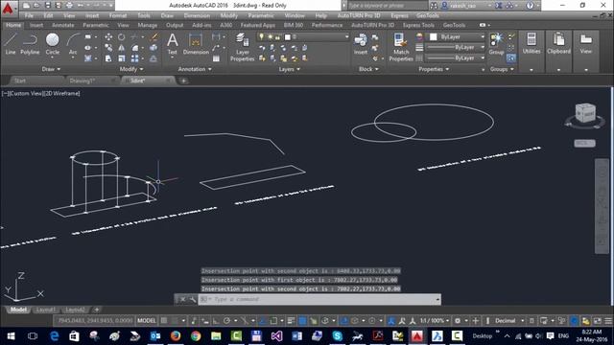Open the Dimension menu
Image resolution: width=614 pixels, height=345 pixels.
point(197,15)
